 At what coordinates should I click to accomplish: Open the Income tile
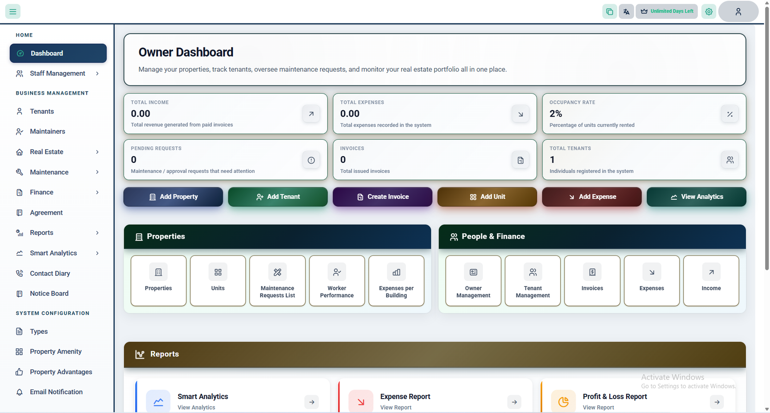click(x=711, y=280)
